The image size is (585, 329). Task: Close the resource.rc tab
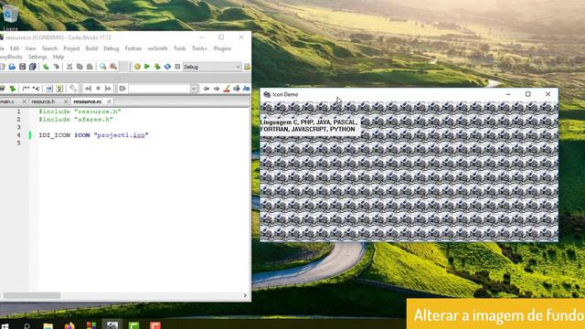click(x=109, y=101)
